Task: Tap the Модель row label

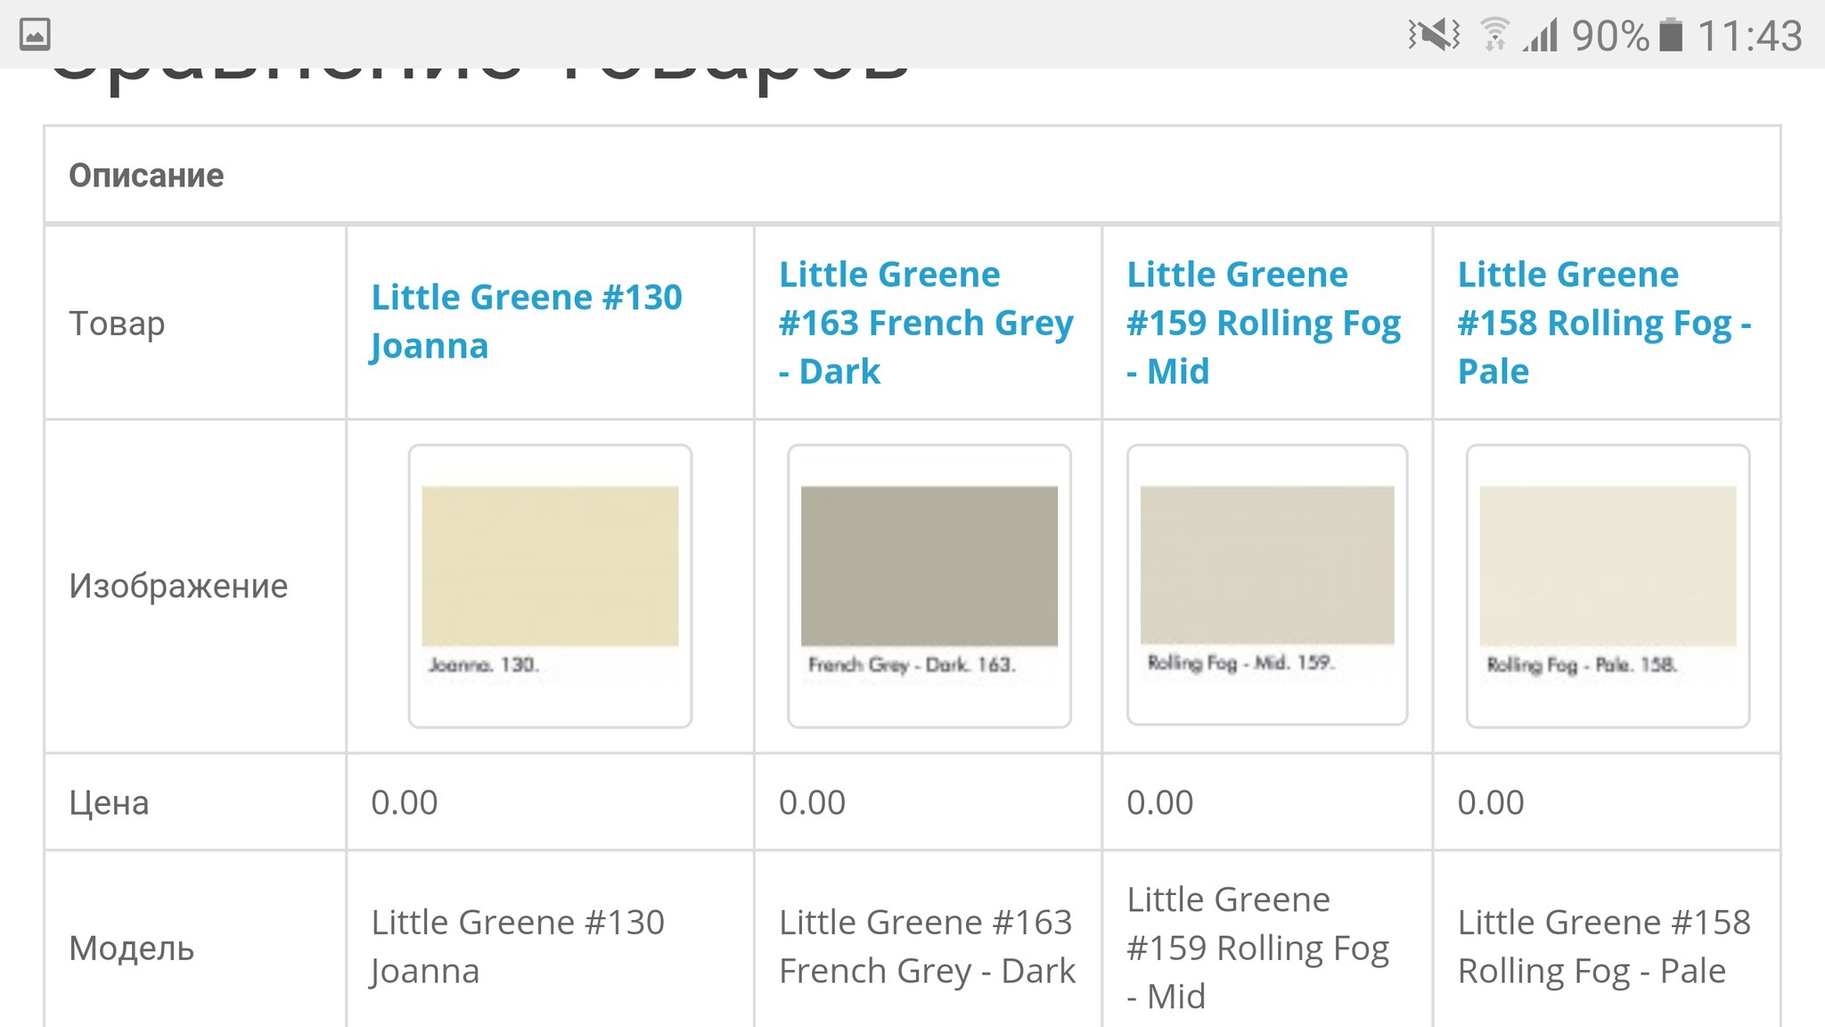Action: pyautogui.click(x=131, y=948)
